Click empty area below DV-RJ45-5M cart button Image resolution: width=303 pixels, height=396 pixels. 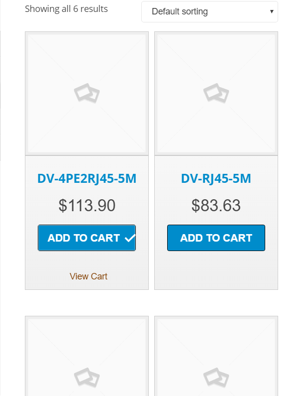216,271
